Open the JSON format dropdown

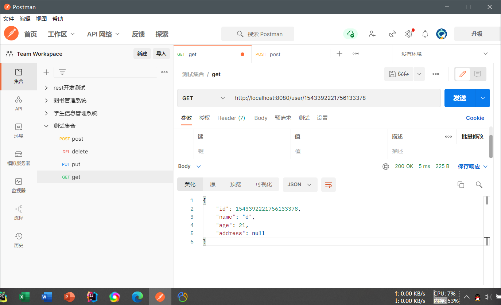pyautogui.click(x=300, y=185)
